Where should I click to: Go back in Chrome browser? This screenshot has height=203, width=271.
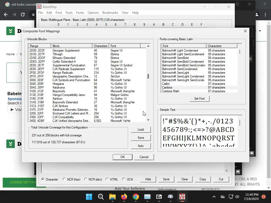tap(6, 15)
